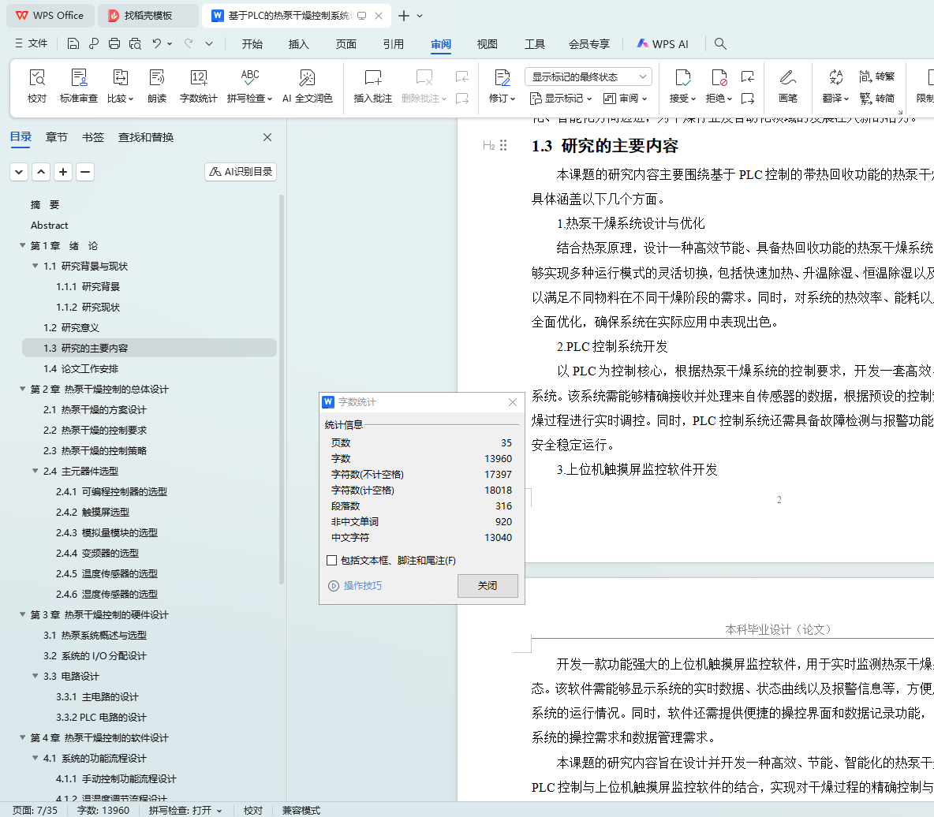
Task: Run AI 全文润色 polishing
Action: tap(307, 86)
